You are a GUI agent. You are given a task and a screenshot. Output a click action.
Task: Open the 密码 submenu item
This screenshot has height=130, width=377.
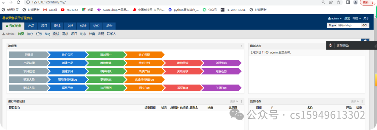tap(101, 34)
